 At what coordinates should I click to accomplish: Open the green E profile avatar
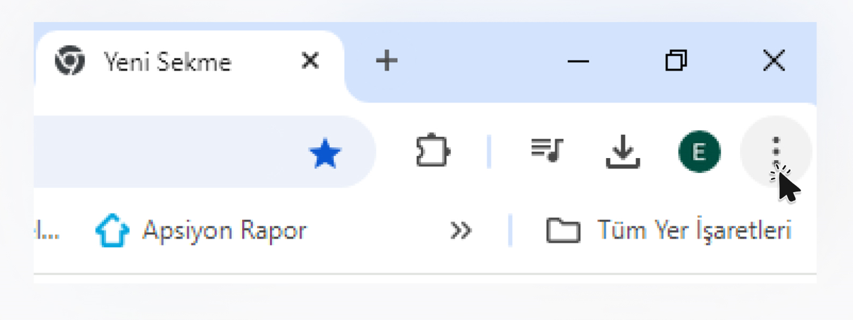699,152
